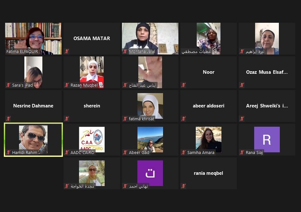Click the sherein participant name tile

coord(92,106)
